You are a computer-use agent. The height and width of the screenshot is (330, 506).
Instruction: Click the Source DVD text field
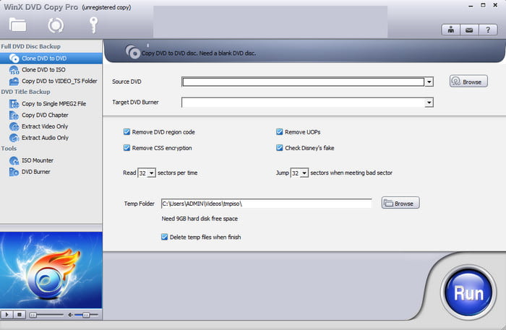304,82
